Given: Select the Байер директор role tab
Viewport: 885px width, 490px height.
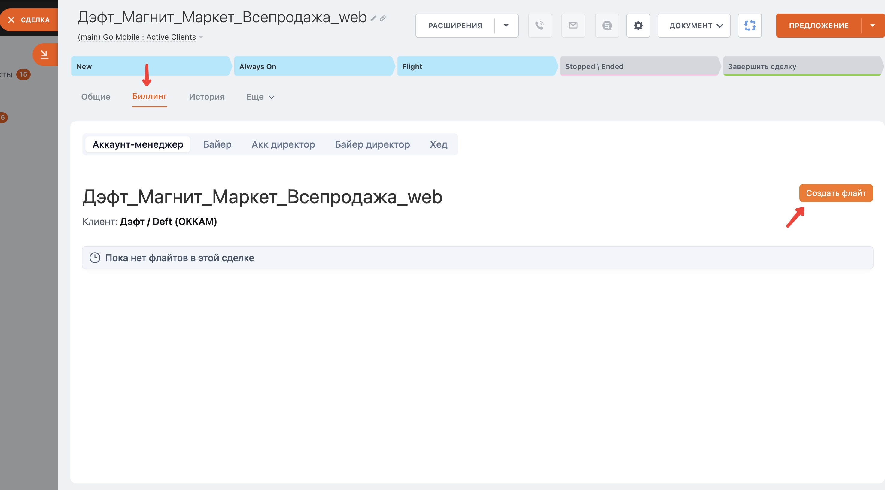Looking at the screenshot, I should click(372, 144).
